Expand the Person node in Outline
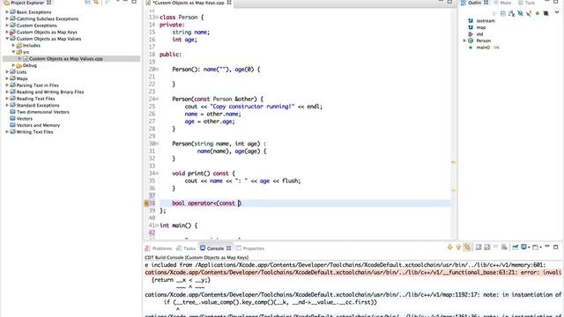Image resolution: width=564 pixels, height=317 pixels. tap(464, 41)
